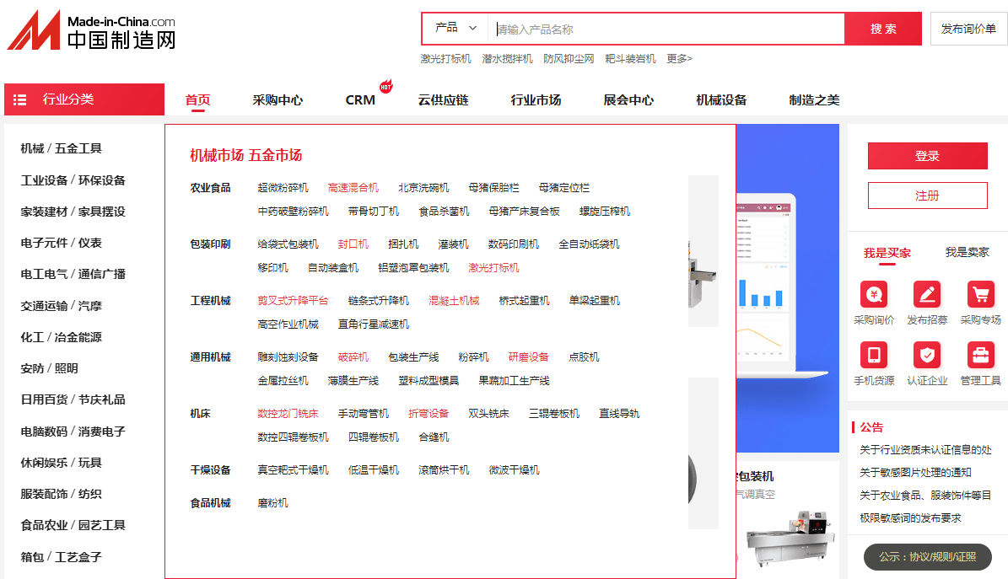Expand the 更多> hot search links
Viewport: 1008px width, 579px height.
[679, 59]
